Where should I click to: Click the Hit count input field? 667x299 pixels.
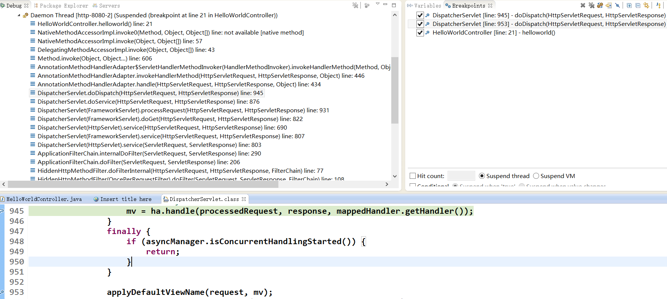[x=462, y=176]
